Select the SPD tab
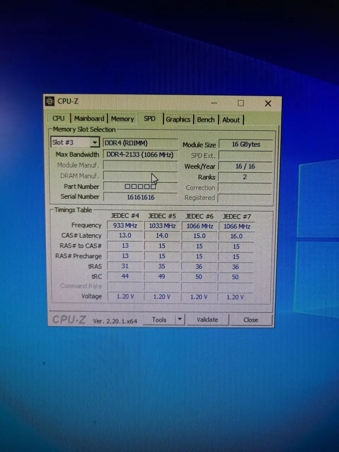 point(150,119)
